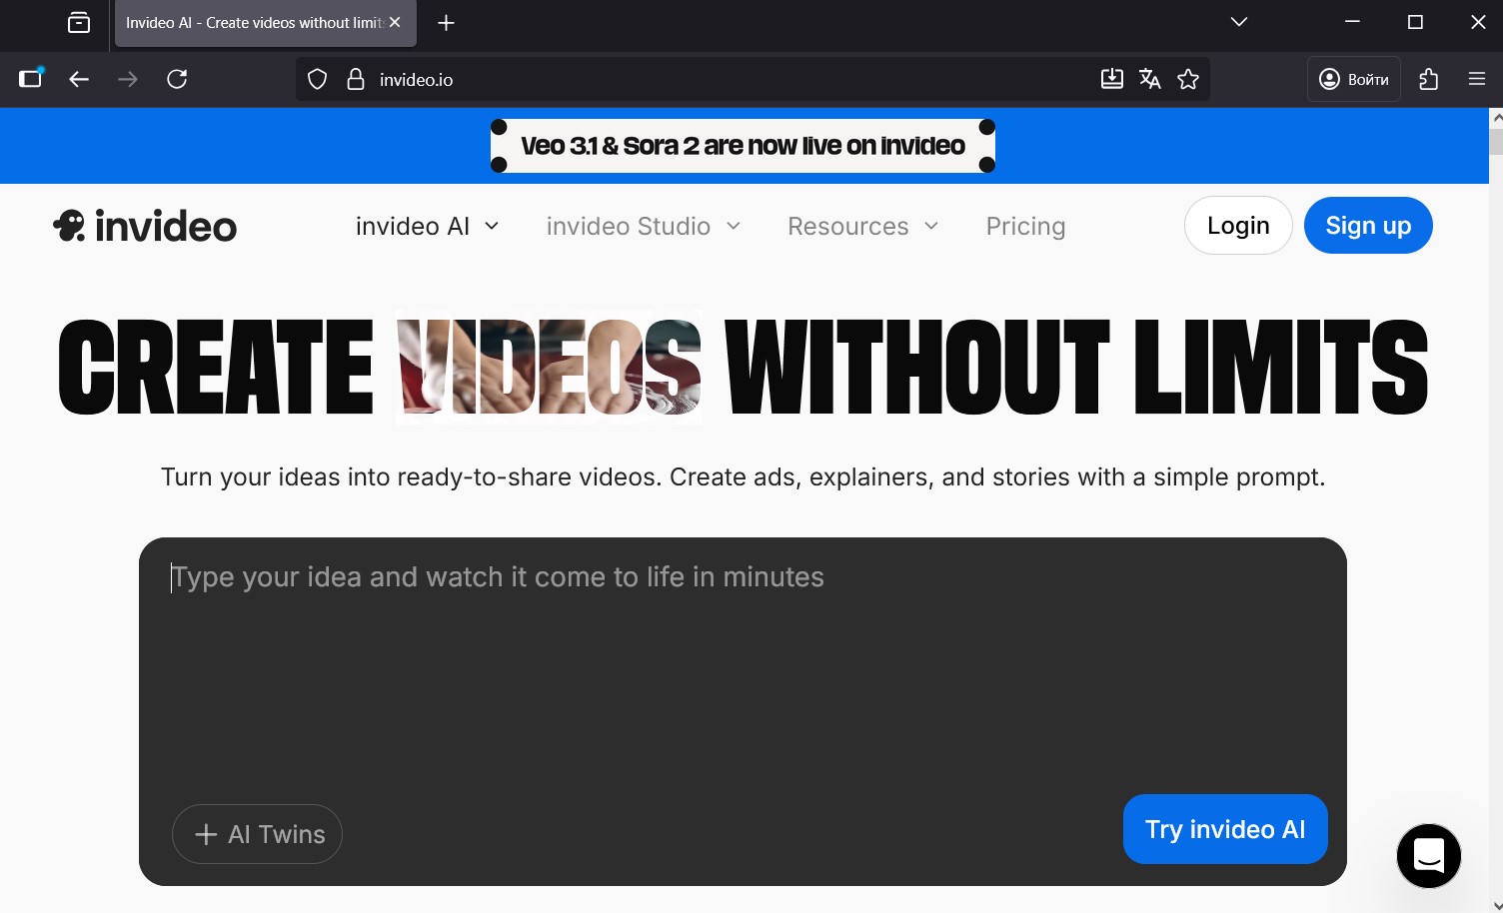This screenshot has height=913, width=1503.
Task: Open the Firefox hamburger menu
Action: click(1477, 80)
